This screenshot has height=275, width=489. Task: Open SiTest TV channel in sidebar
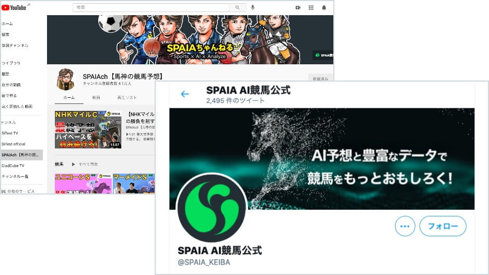[10, 133]
